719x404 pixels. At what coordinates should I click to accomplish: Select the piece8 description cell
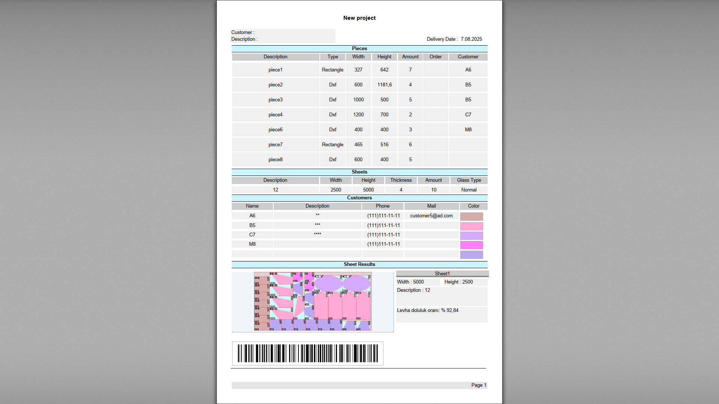tap(276, 160)
